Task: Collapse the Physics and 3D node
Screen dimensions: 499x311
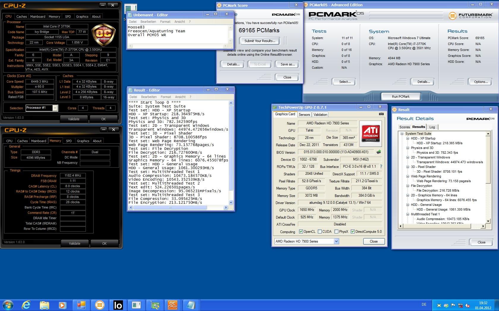Action: tap(408, 148)
